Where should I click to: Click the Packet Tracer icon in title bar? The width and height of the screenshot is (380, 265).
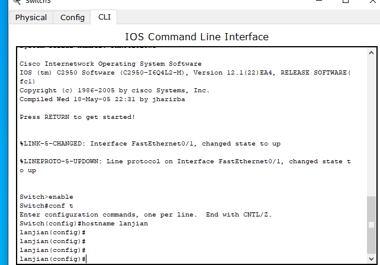tap(17, 2)
